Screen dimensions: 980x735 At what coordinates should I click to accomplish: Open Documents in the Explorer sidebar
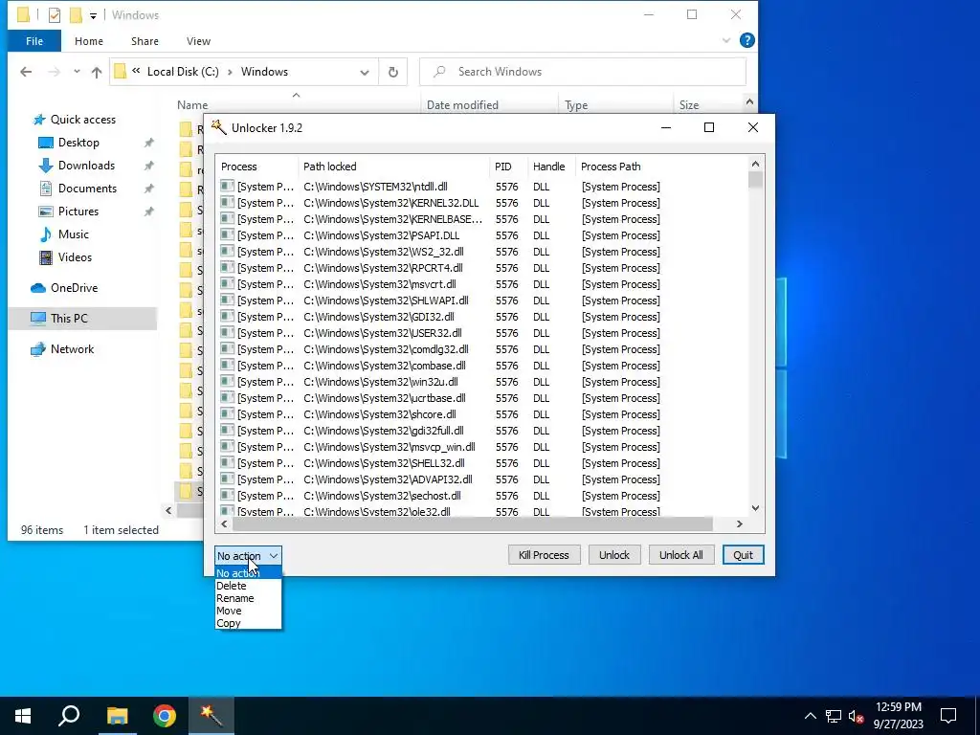[87, 189]
